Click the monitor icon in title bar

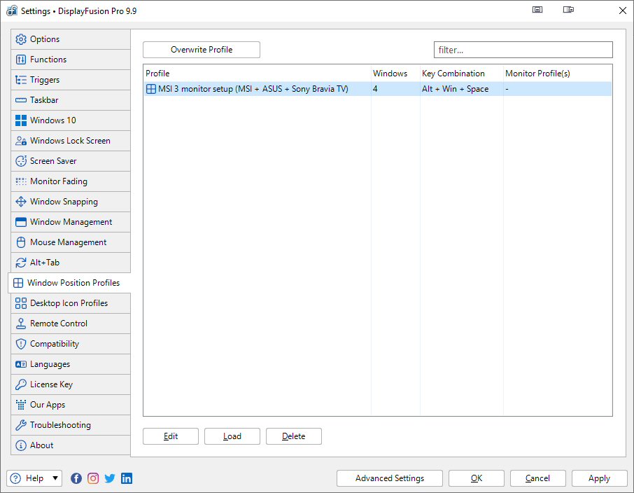tap(537, 11)
